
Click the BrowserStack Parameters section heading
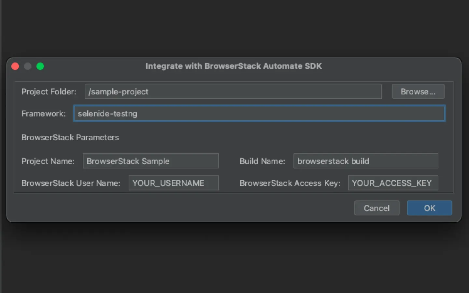[x=70, y=137]
